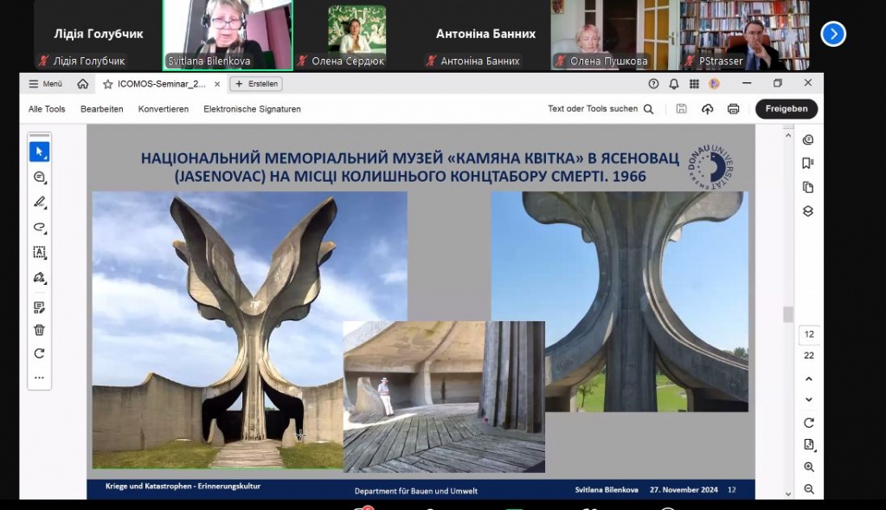
Task: Go to Acrobat home via house icon
Action: point(82,83)
